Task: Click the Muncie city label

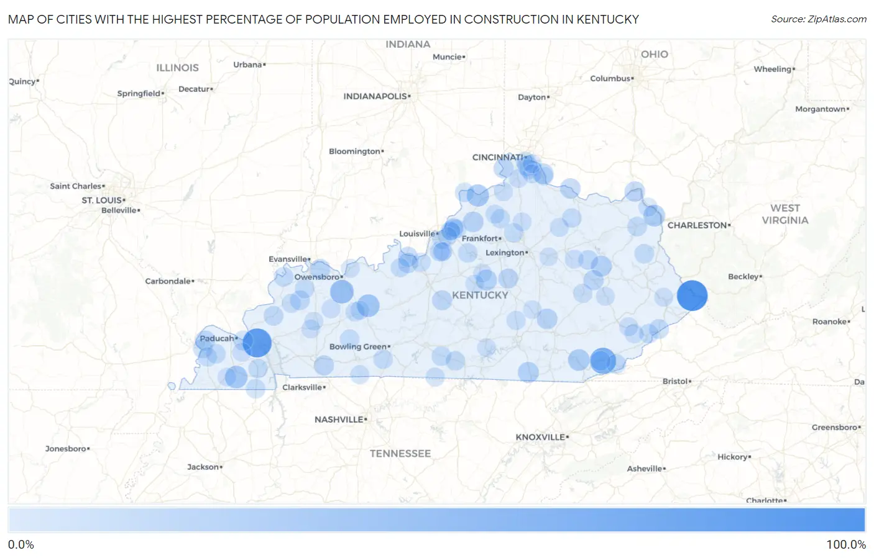Action: point(448,56)
